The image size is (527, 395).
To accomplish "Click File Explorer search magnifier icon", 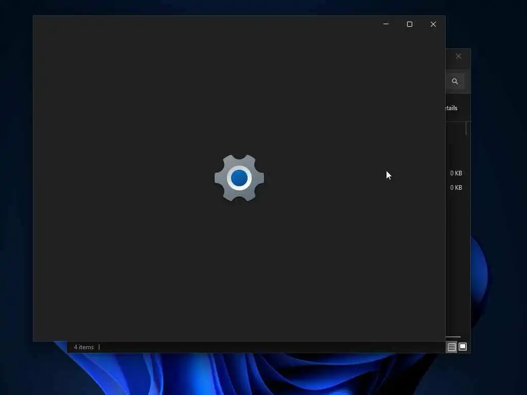I will tap(455, 81).
